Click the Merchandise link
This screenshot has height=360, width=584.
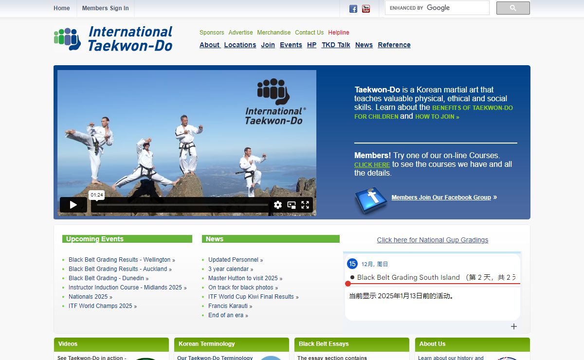[x=274, y=33]
